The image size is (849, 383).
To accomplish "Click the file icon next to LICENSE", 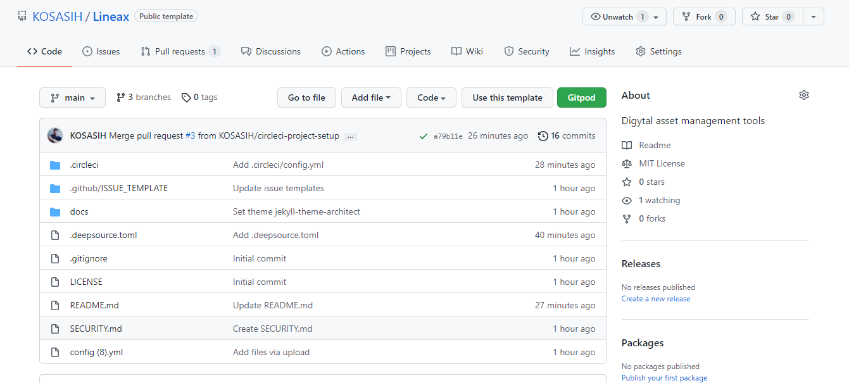I will (x=55, y=282).
